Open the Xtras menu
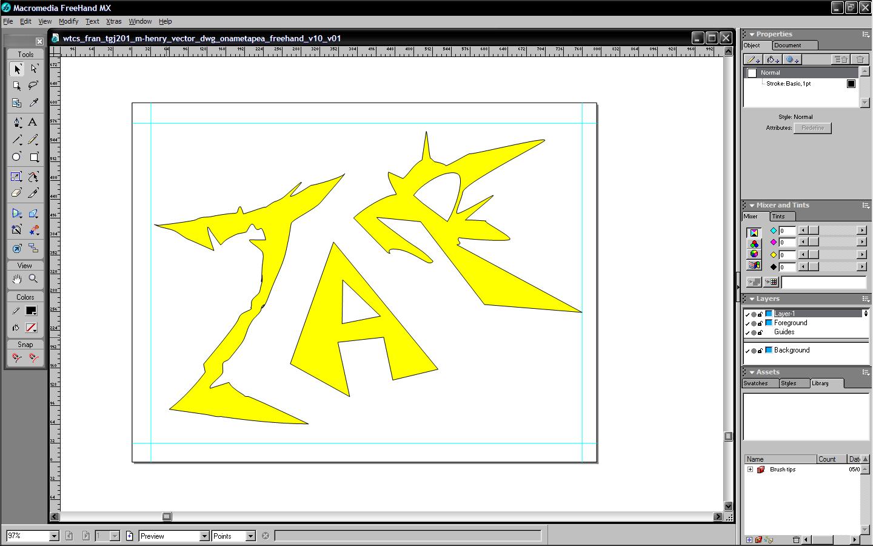The width and height of the screenshot is (873, 546). (x=113, y=21)
